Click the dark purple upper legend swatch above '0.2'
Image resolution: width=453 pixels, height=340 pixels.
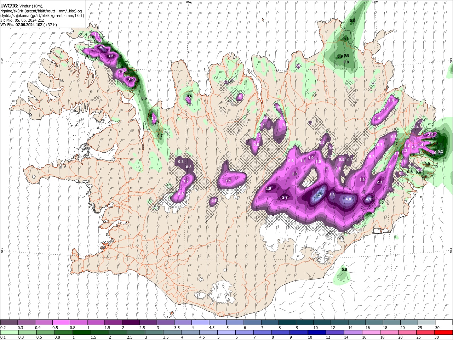(x=9, y=322)
